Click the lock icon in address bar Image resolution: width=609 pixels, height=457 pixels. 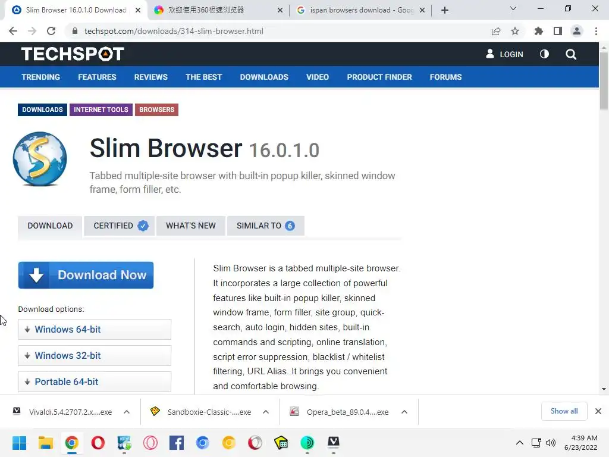[75, 31]
